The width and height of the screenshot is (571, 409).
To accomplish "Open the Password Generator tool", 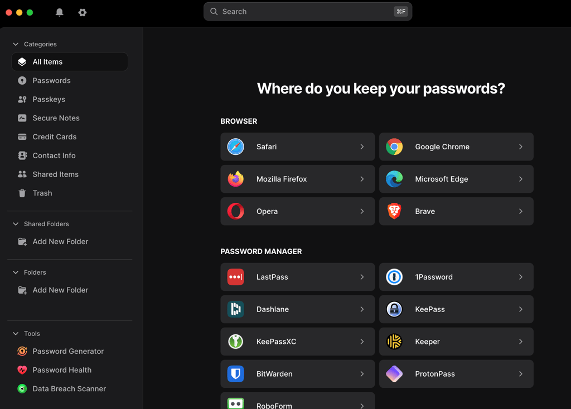I will [70, 351].
